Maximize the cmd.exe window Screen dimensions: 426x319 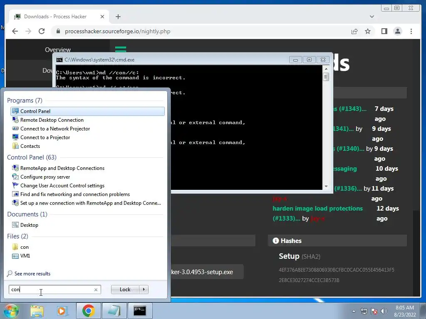[309, 60]
